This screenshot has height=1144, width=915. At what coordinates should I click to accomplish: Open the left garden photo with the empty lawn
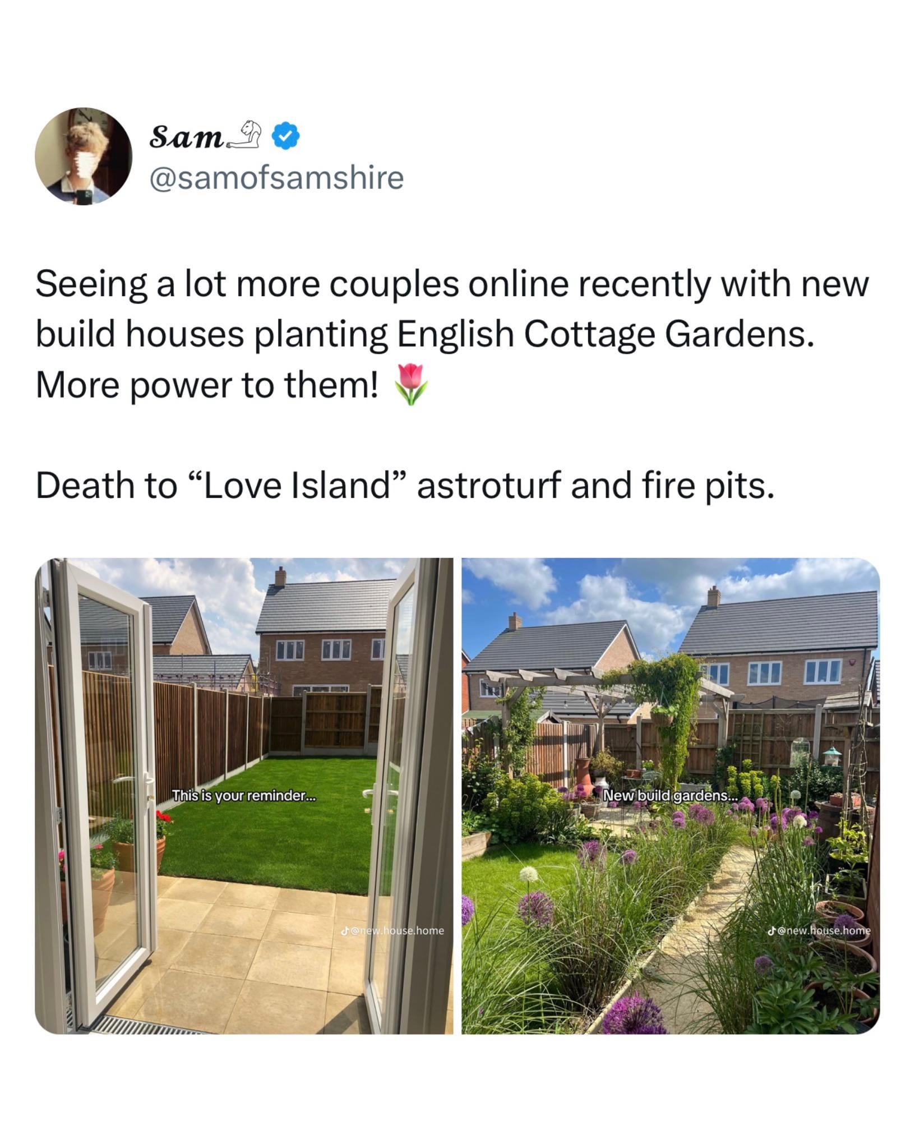[244, 796]
